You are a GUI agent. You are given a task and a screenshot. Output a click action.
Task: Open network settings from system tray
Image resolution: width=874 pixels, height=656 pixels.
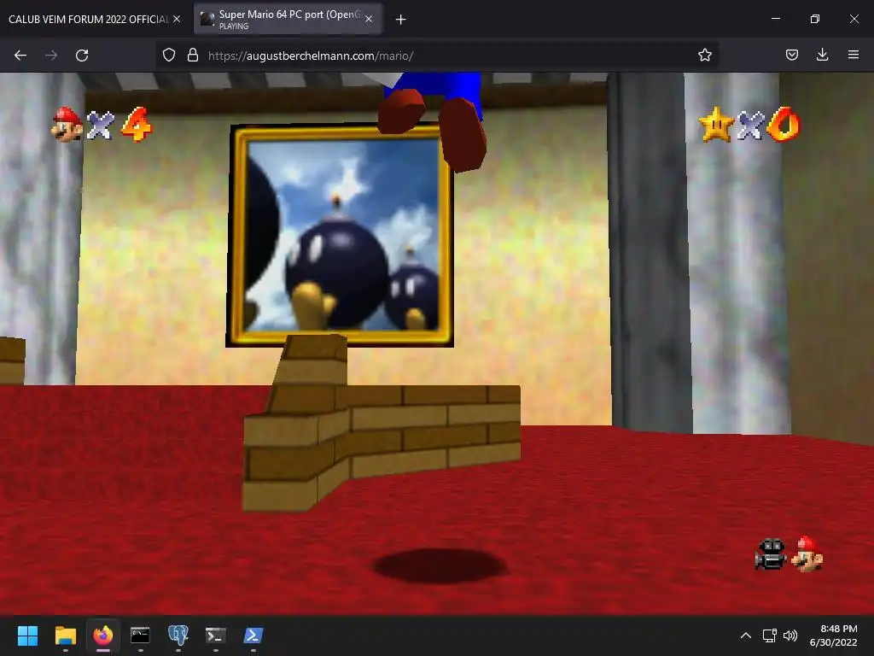click(770, 635)
